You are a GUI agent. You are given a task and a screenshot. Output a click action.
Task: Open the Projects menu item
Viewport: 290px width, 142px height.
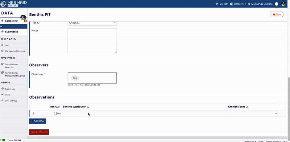(x=222, y=4)
